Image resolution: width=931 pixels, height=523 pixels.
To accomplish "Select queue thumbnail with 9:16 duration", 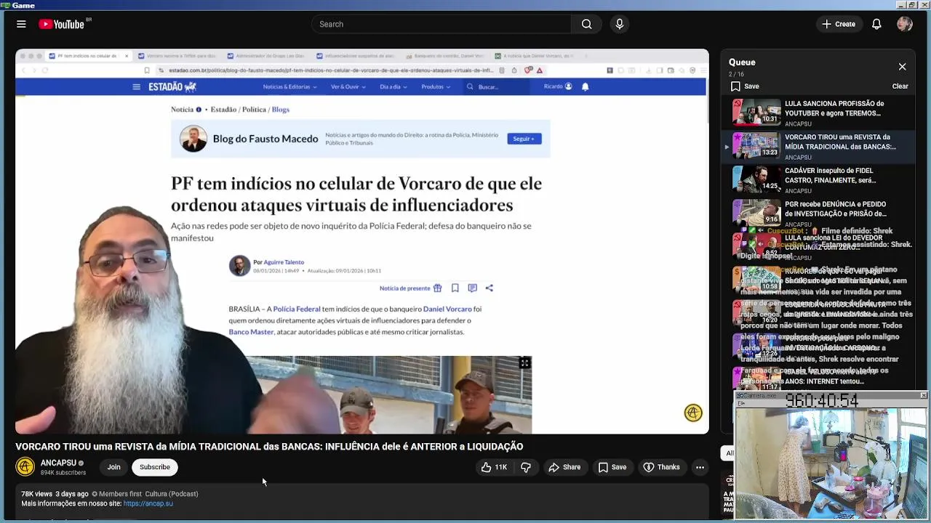I will pyautogui.click(x=756, y=211).
